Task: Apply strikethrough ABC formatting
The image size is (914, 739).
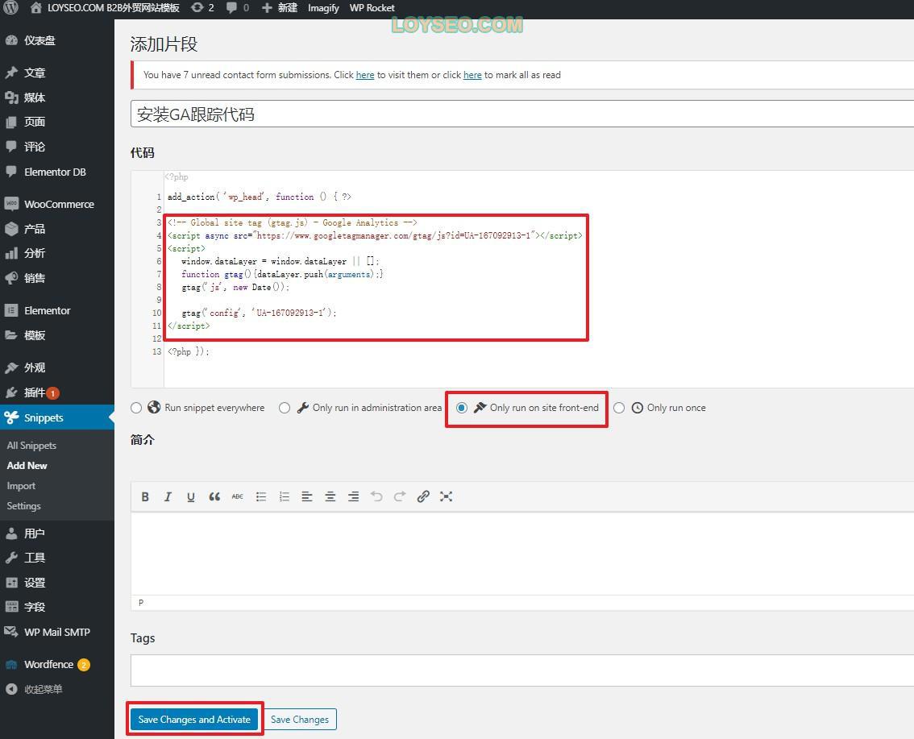Action: click(x=237, y=496)
